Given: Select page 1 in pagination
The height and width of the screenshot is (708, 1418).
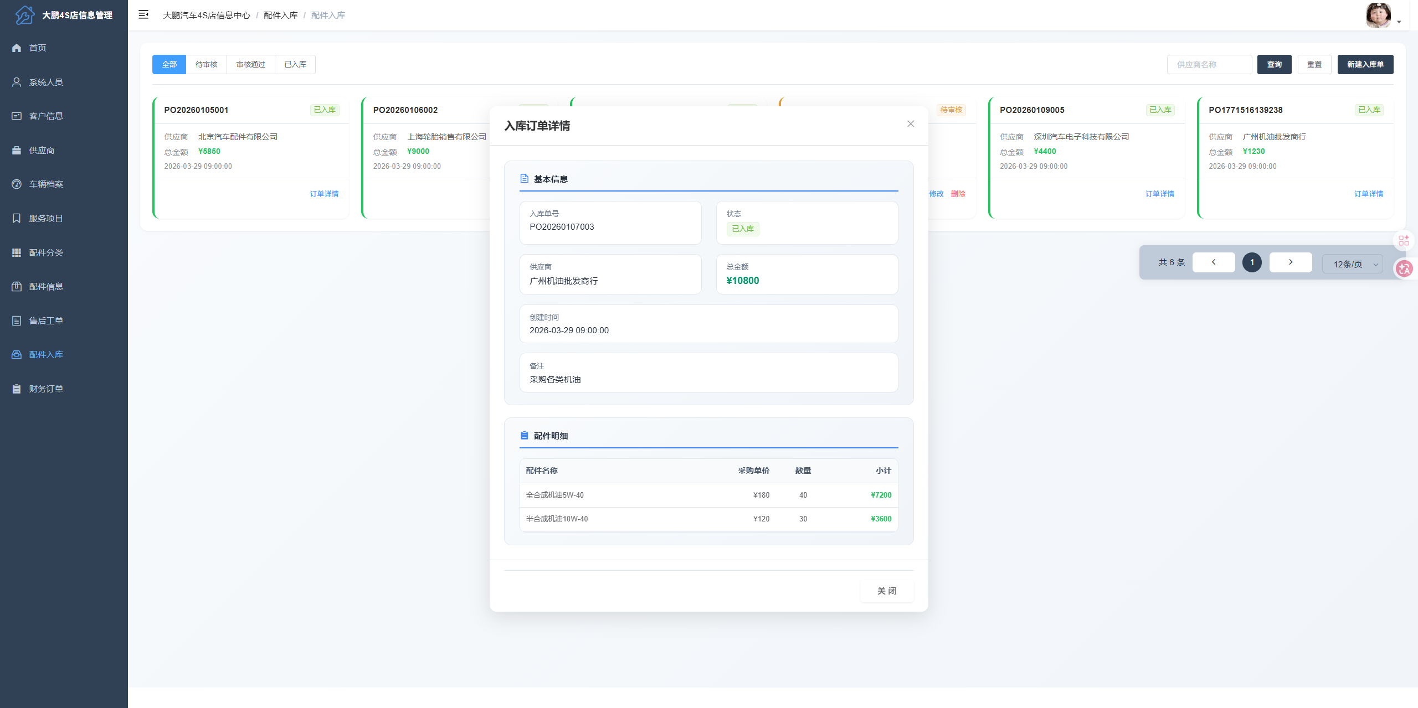Looking at the screenshot, I should pos(1252,262).
